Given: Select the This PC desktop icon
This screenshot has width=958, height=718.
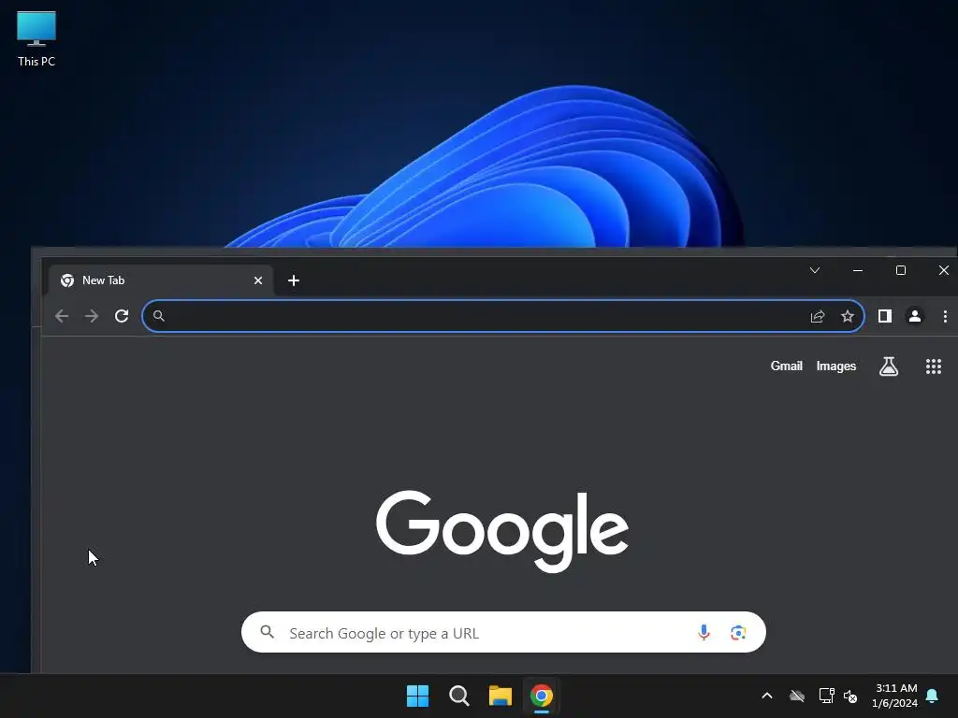Looking at the screenshot, I should 36,39.
